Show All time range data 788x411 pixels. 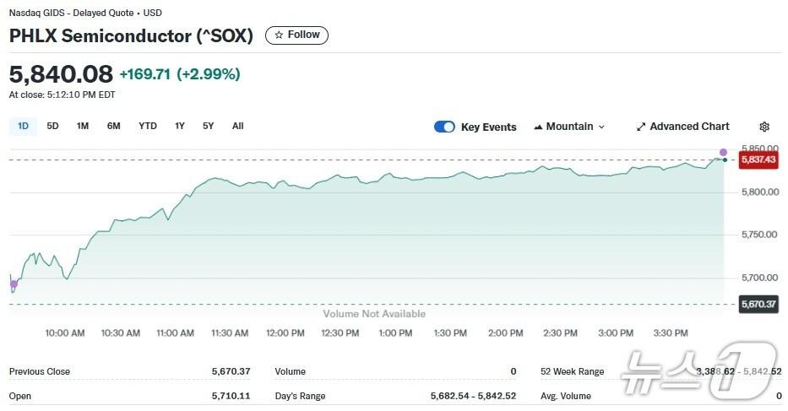[x=238, y=126]
